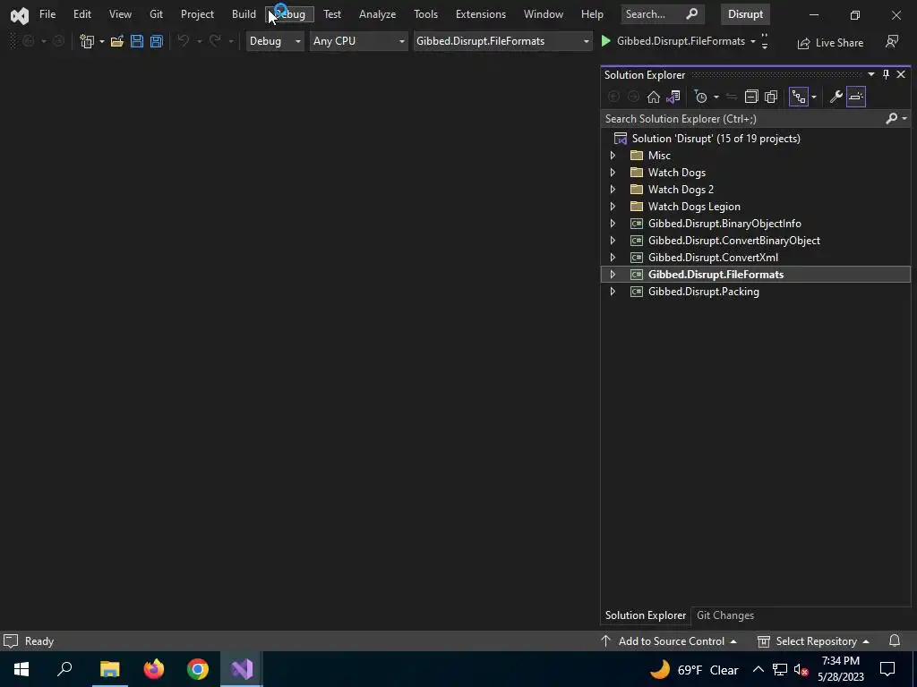This screenshot has width=917, height=687.
Task: Click Add to Source Control
Action: (669, 640)
